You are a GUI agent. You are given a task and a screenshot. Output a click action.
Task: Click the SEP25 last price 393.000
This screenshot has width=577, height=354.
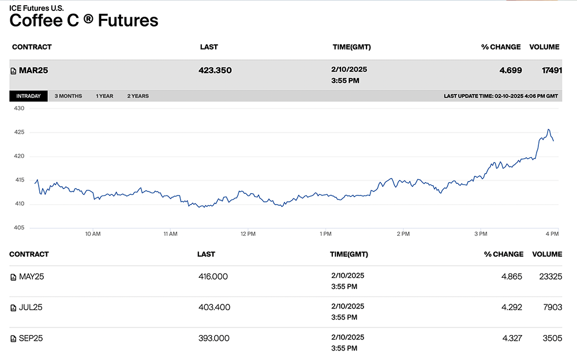pyautogui.click(x=213, y=338)
